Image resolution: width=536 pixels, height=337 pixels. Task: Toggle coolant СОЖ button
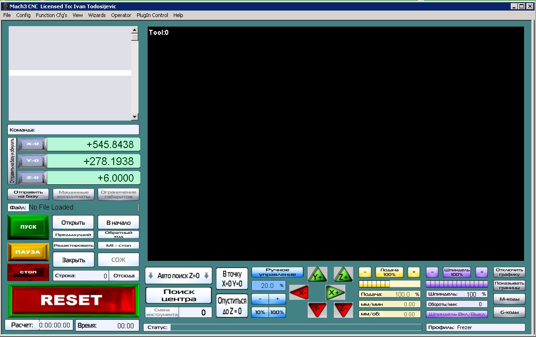[118, 260]
